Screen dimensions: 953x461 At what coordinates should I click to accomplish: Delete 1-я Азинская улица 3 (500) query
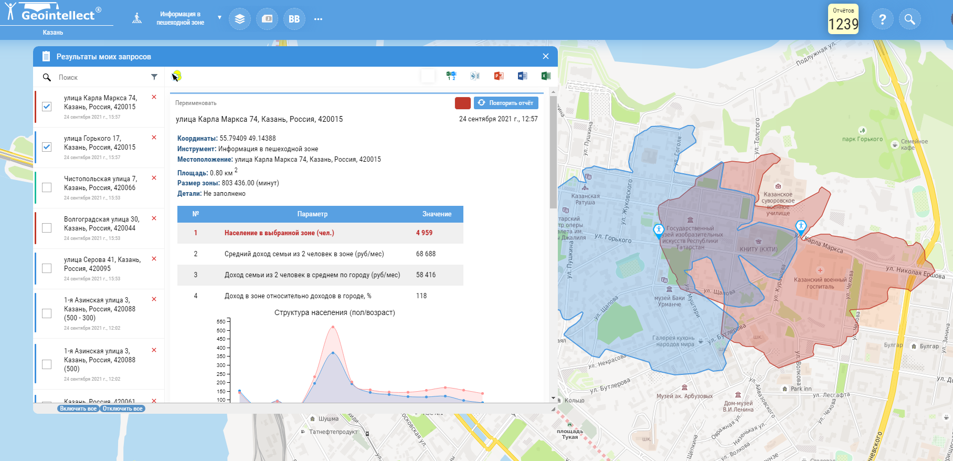[x=154, y=350]
